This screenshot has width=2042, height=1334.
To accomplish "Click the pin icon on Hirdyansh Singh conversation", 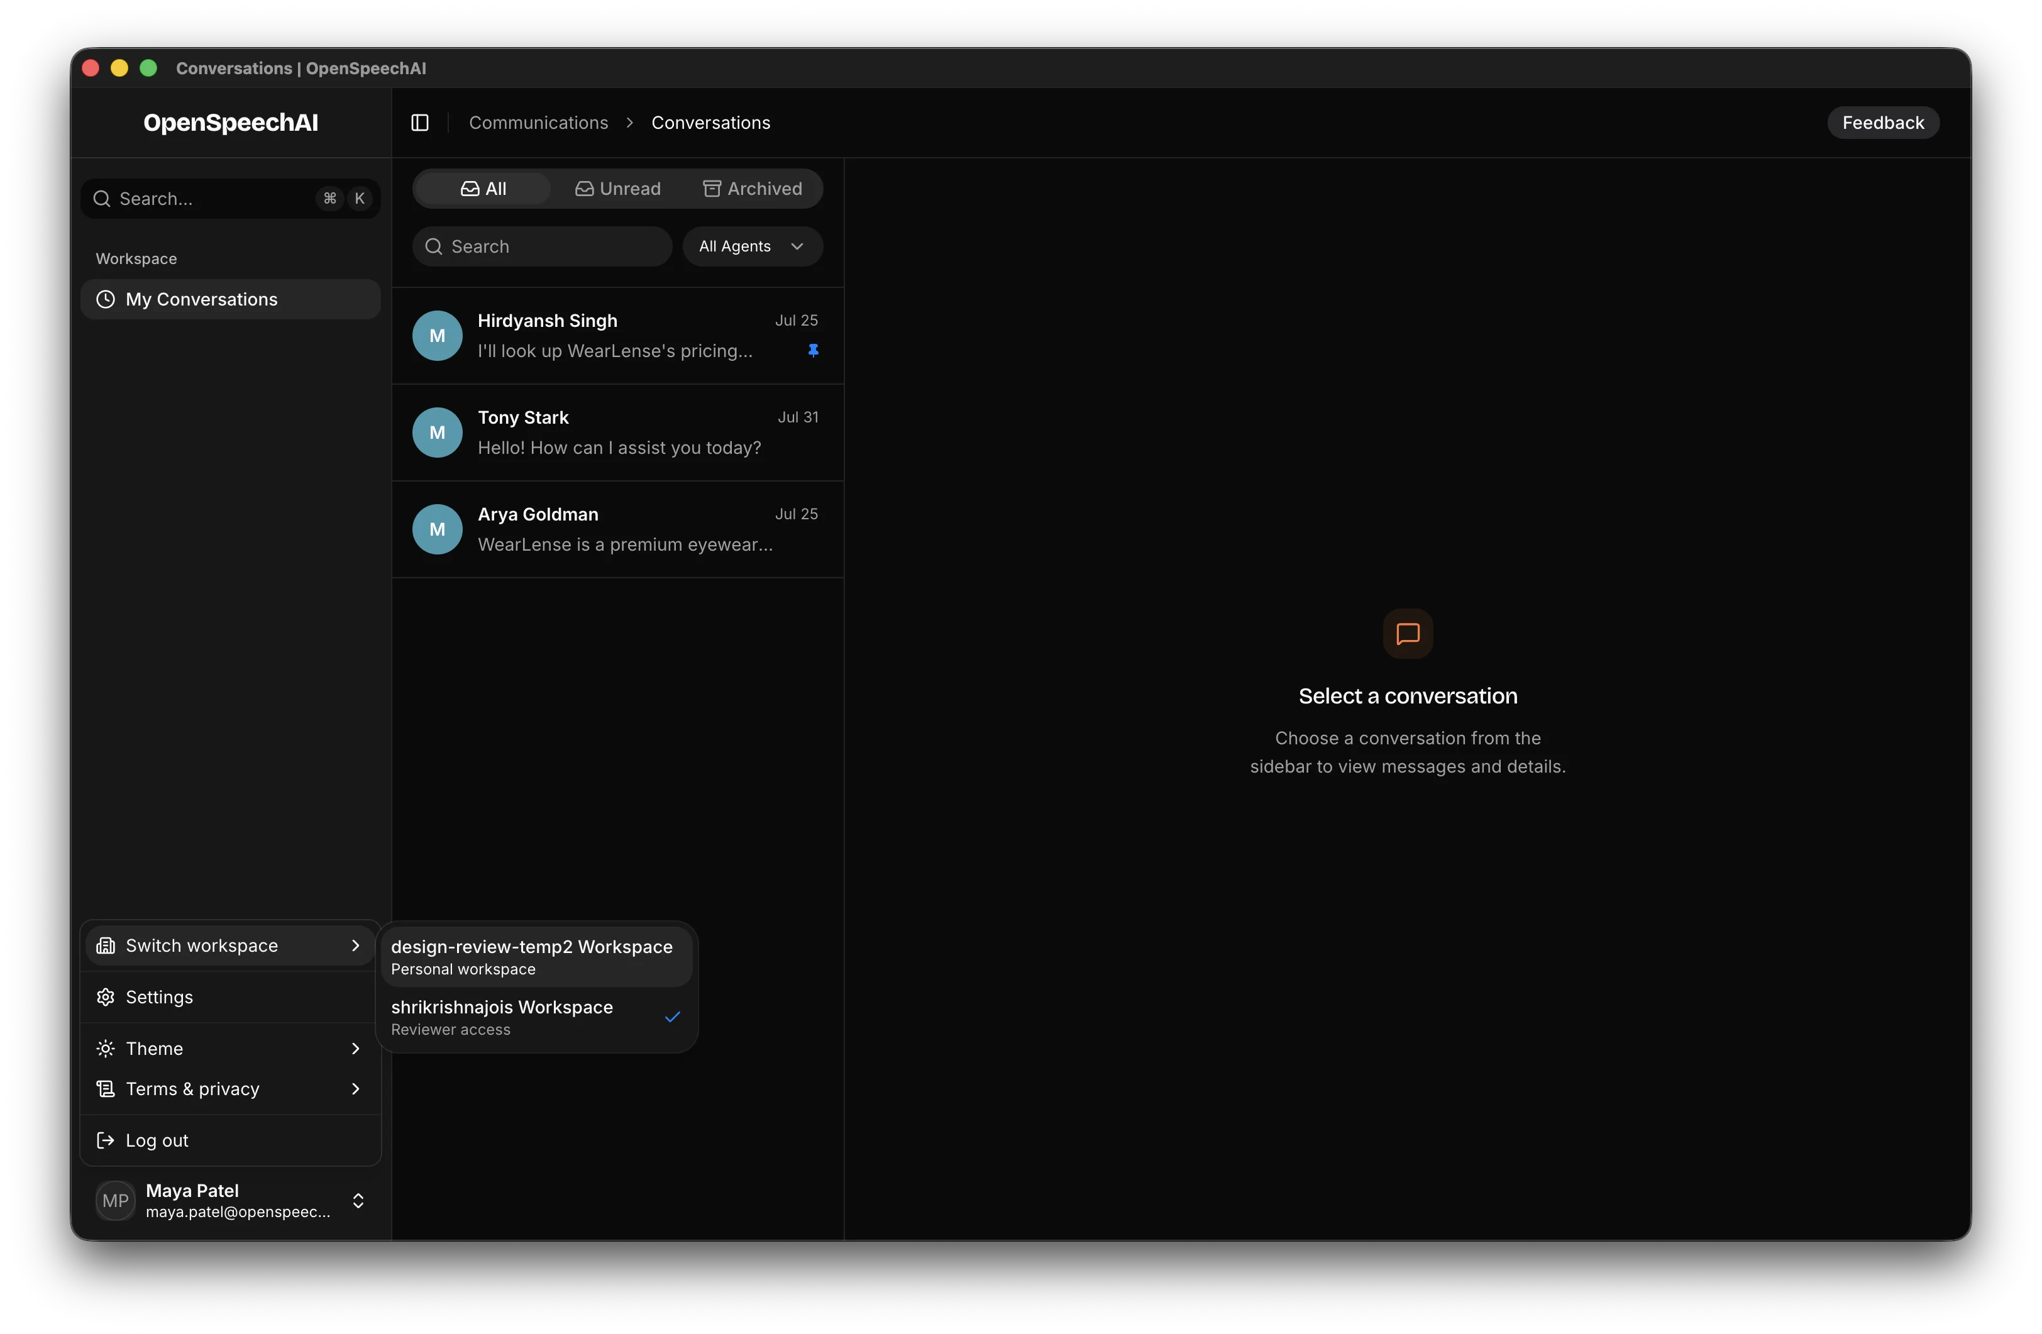I will coord(814,350).
